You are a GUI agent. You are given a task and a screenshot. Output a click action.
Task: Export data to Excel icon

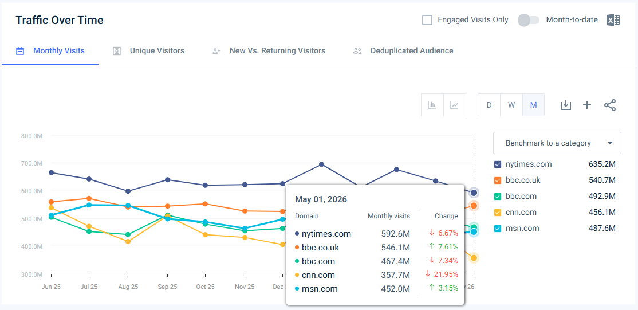coord(613,20)
